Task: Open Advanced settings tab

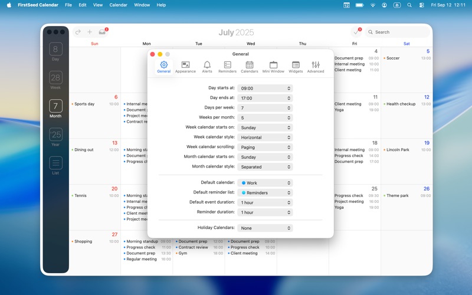Action: coord(316,67)
